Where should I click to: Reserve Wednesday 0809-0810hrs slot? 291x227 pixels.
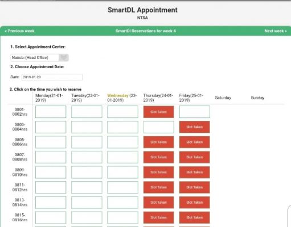122,173
